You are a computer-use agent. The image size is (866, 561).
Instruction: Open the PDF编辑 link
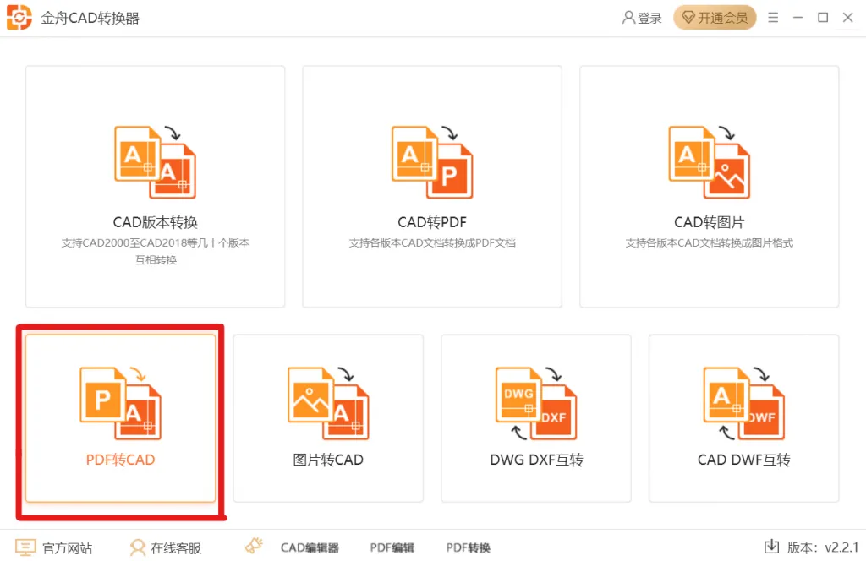coord(392,547)
